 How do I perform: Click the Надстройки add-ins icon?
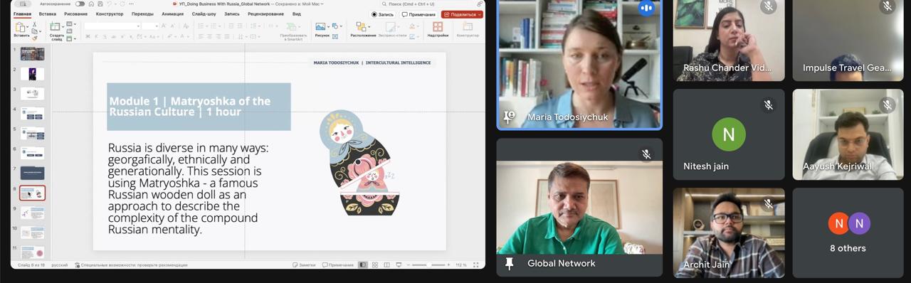click(x=438, y=27)
